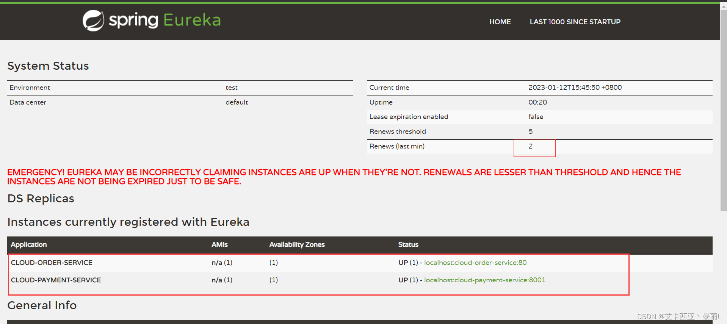Screen dimensions: 727x324
Task: Click Instances currently registered with Eureka heading
Action: [128, 222]
